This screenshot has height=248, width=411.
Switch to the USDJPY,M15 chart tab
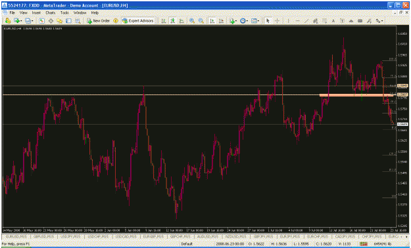point(70,236)
